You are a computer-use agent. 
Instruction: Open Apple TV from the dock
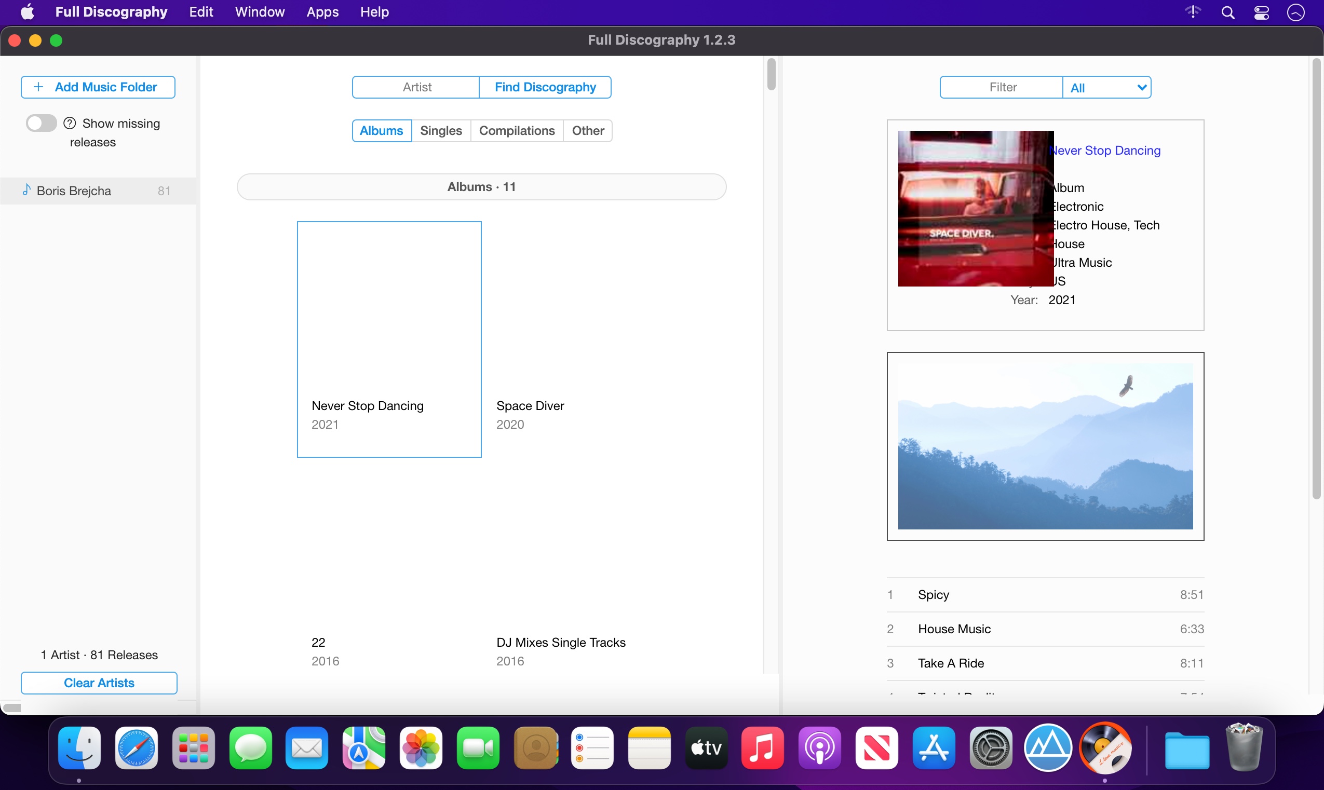[x=707, y=748]
